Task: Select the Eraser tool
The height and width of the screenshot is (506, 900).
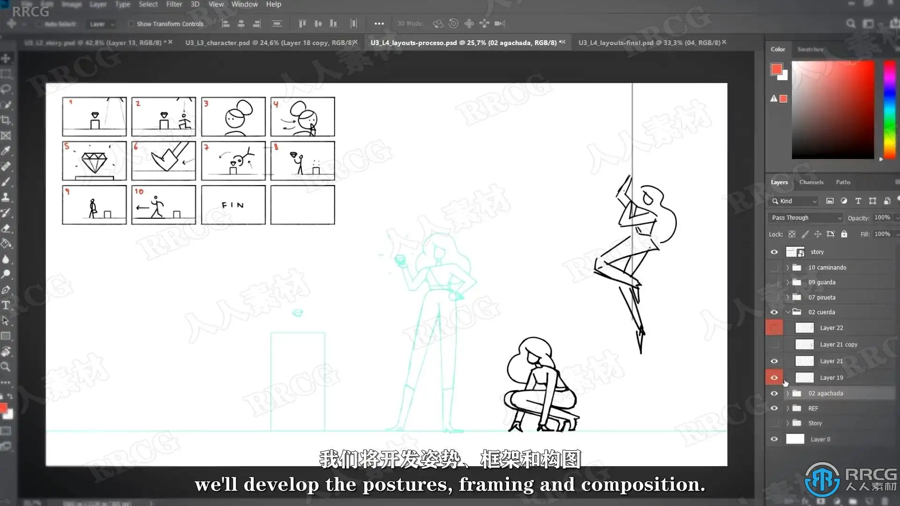Action: coord(6,228)
